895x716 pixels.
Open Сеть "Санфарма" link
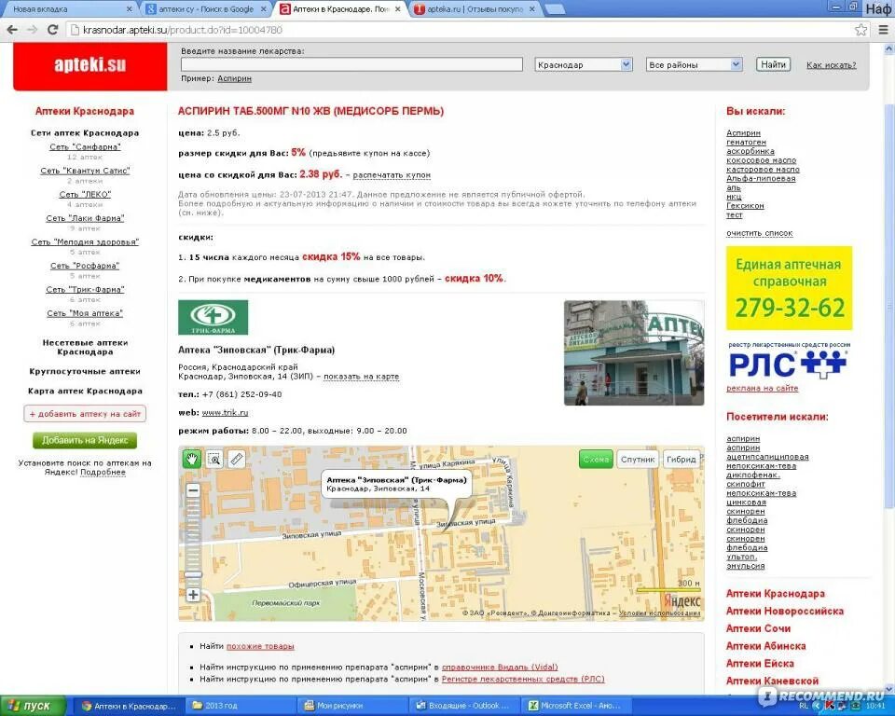tap(85, 146)
